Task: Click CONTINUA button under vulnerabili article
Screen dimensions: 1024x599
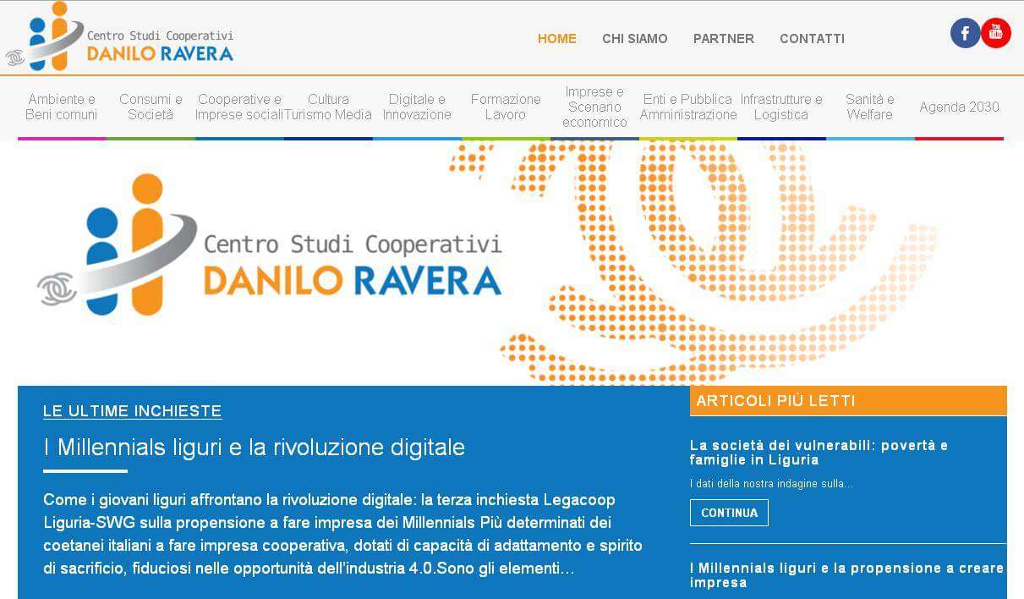Action: point(729,513)
